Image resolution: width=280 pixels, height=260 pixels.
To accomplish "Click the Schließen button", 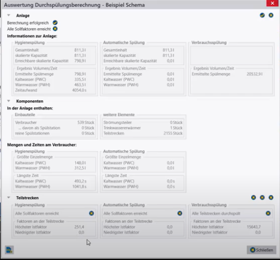I will pos(261,250).
